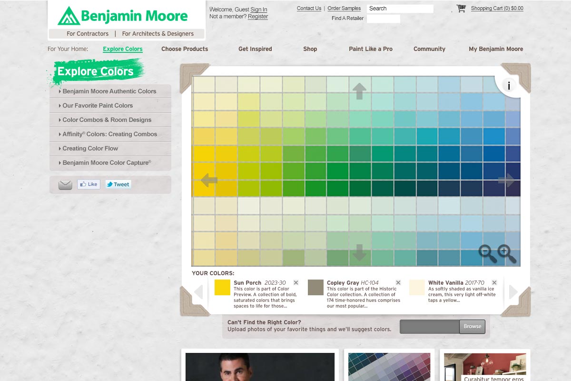
Task: Open the info icon on color palette
Action: 509,86
